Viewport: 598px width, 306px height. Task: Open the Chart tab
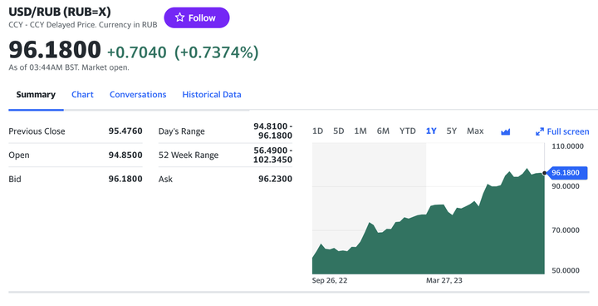82,94
